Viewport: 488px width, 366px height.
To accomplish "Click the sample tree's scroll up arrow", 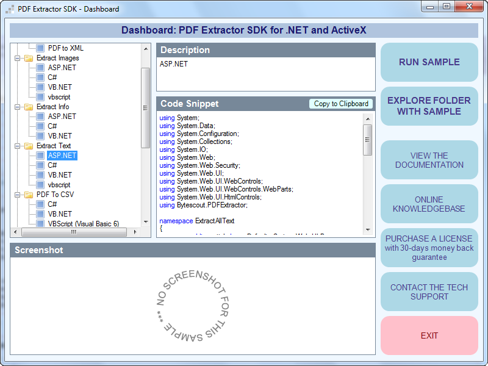I will point(146,49).
